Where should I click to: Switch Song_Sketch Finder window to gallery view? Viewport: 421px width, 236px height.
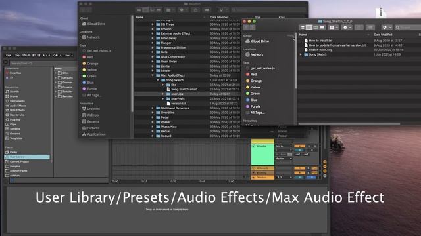322,28
